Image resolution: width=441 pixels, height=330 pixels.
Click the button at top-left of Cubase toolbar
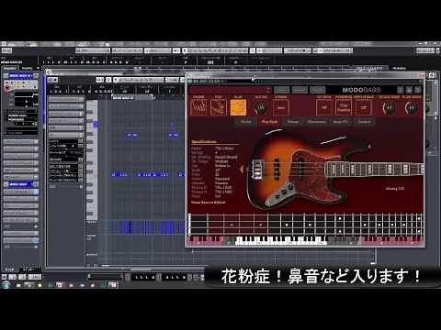[x=6, y=50]
